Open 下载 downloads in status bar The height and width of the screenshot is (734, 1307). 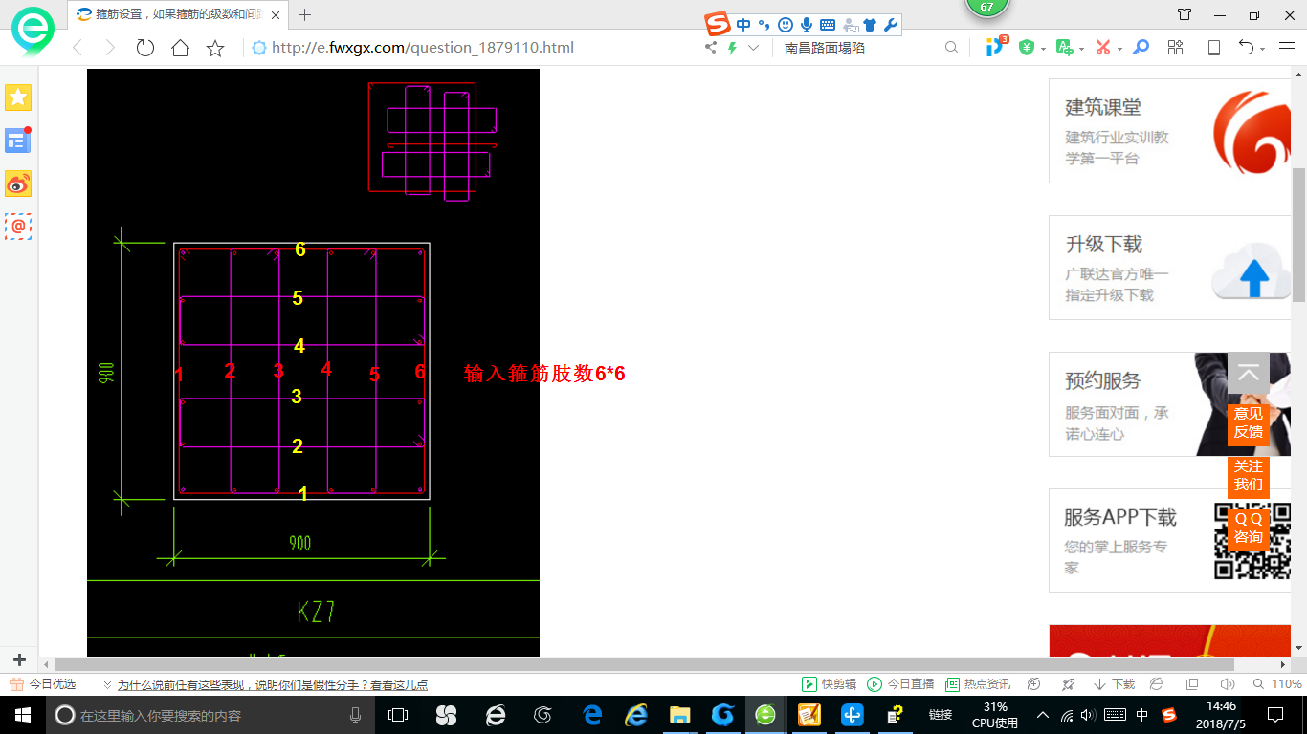[1113, 684]
